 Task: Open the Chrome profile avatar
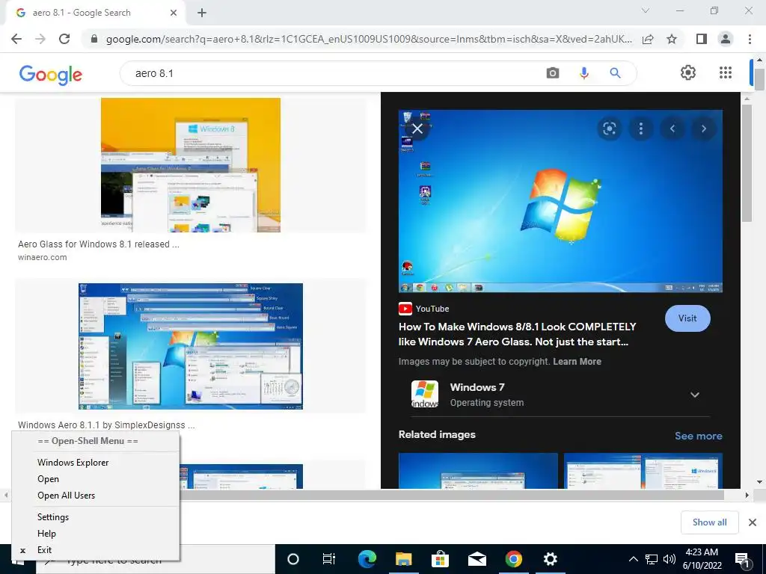coord(726,39)
